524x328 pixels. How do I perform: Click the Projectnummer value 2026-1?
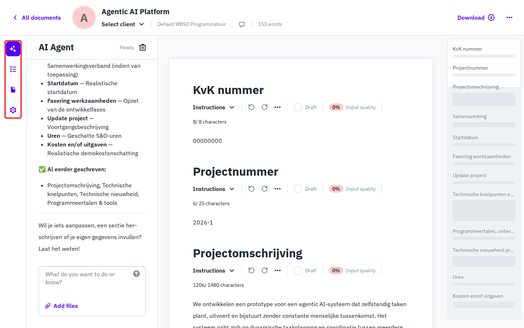[203, 222]
